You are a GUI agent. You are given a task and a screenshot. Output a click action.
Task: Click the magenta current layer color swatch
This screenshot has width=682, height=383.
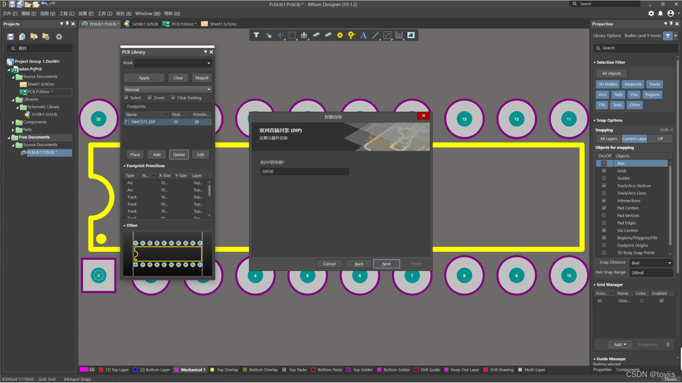pyautogui.click(x=84, y=370)
